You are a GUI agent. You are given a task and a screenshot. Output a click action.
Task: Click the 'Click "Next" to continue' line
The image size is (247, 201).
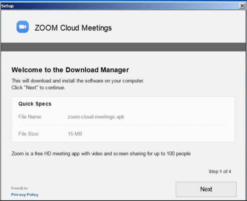pyautogui.click(x=38, y=88)
